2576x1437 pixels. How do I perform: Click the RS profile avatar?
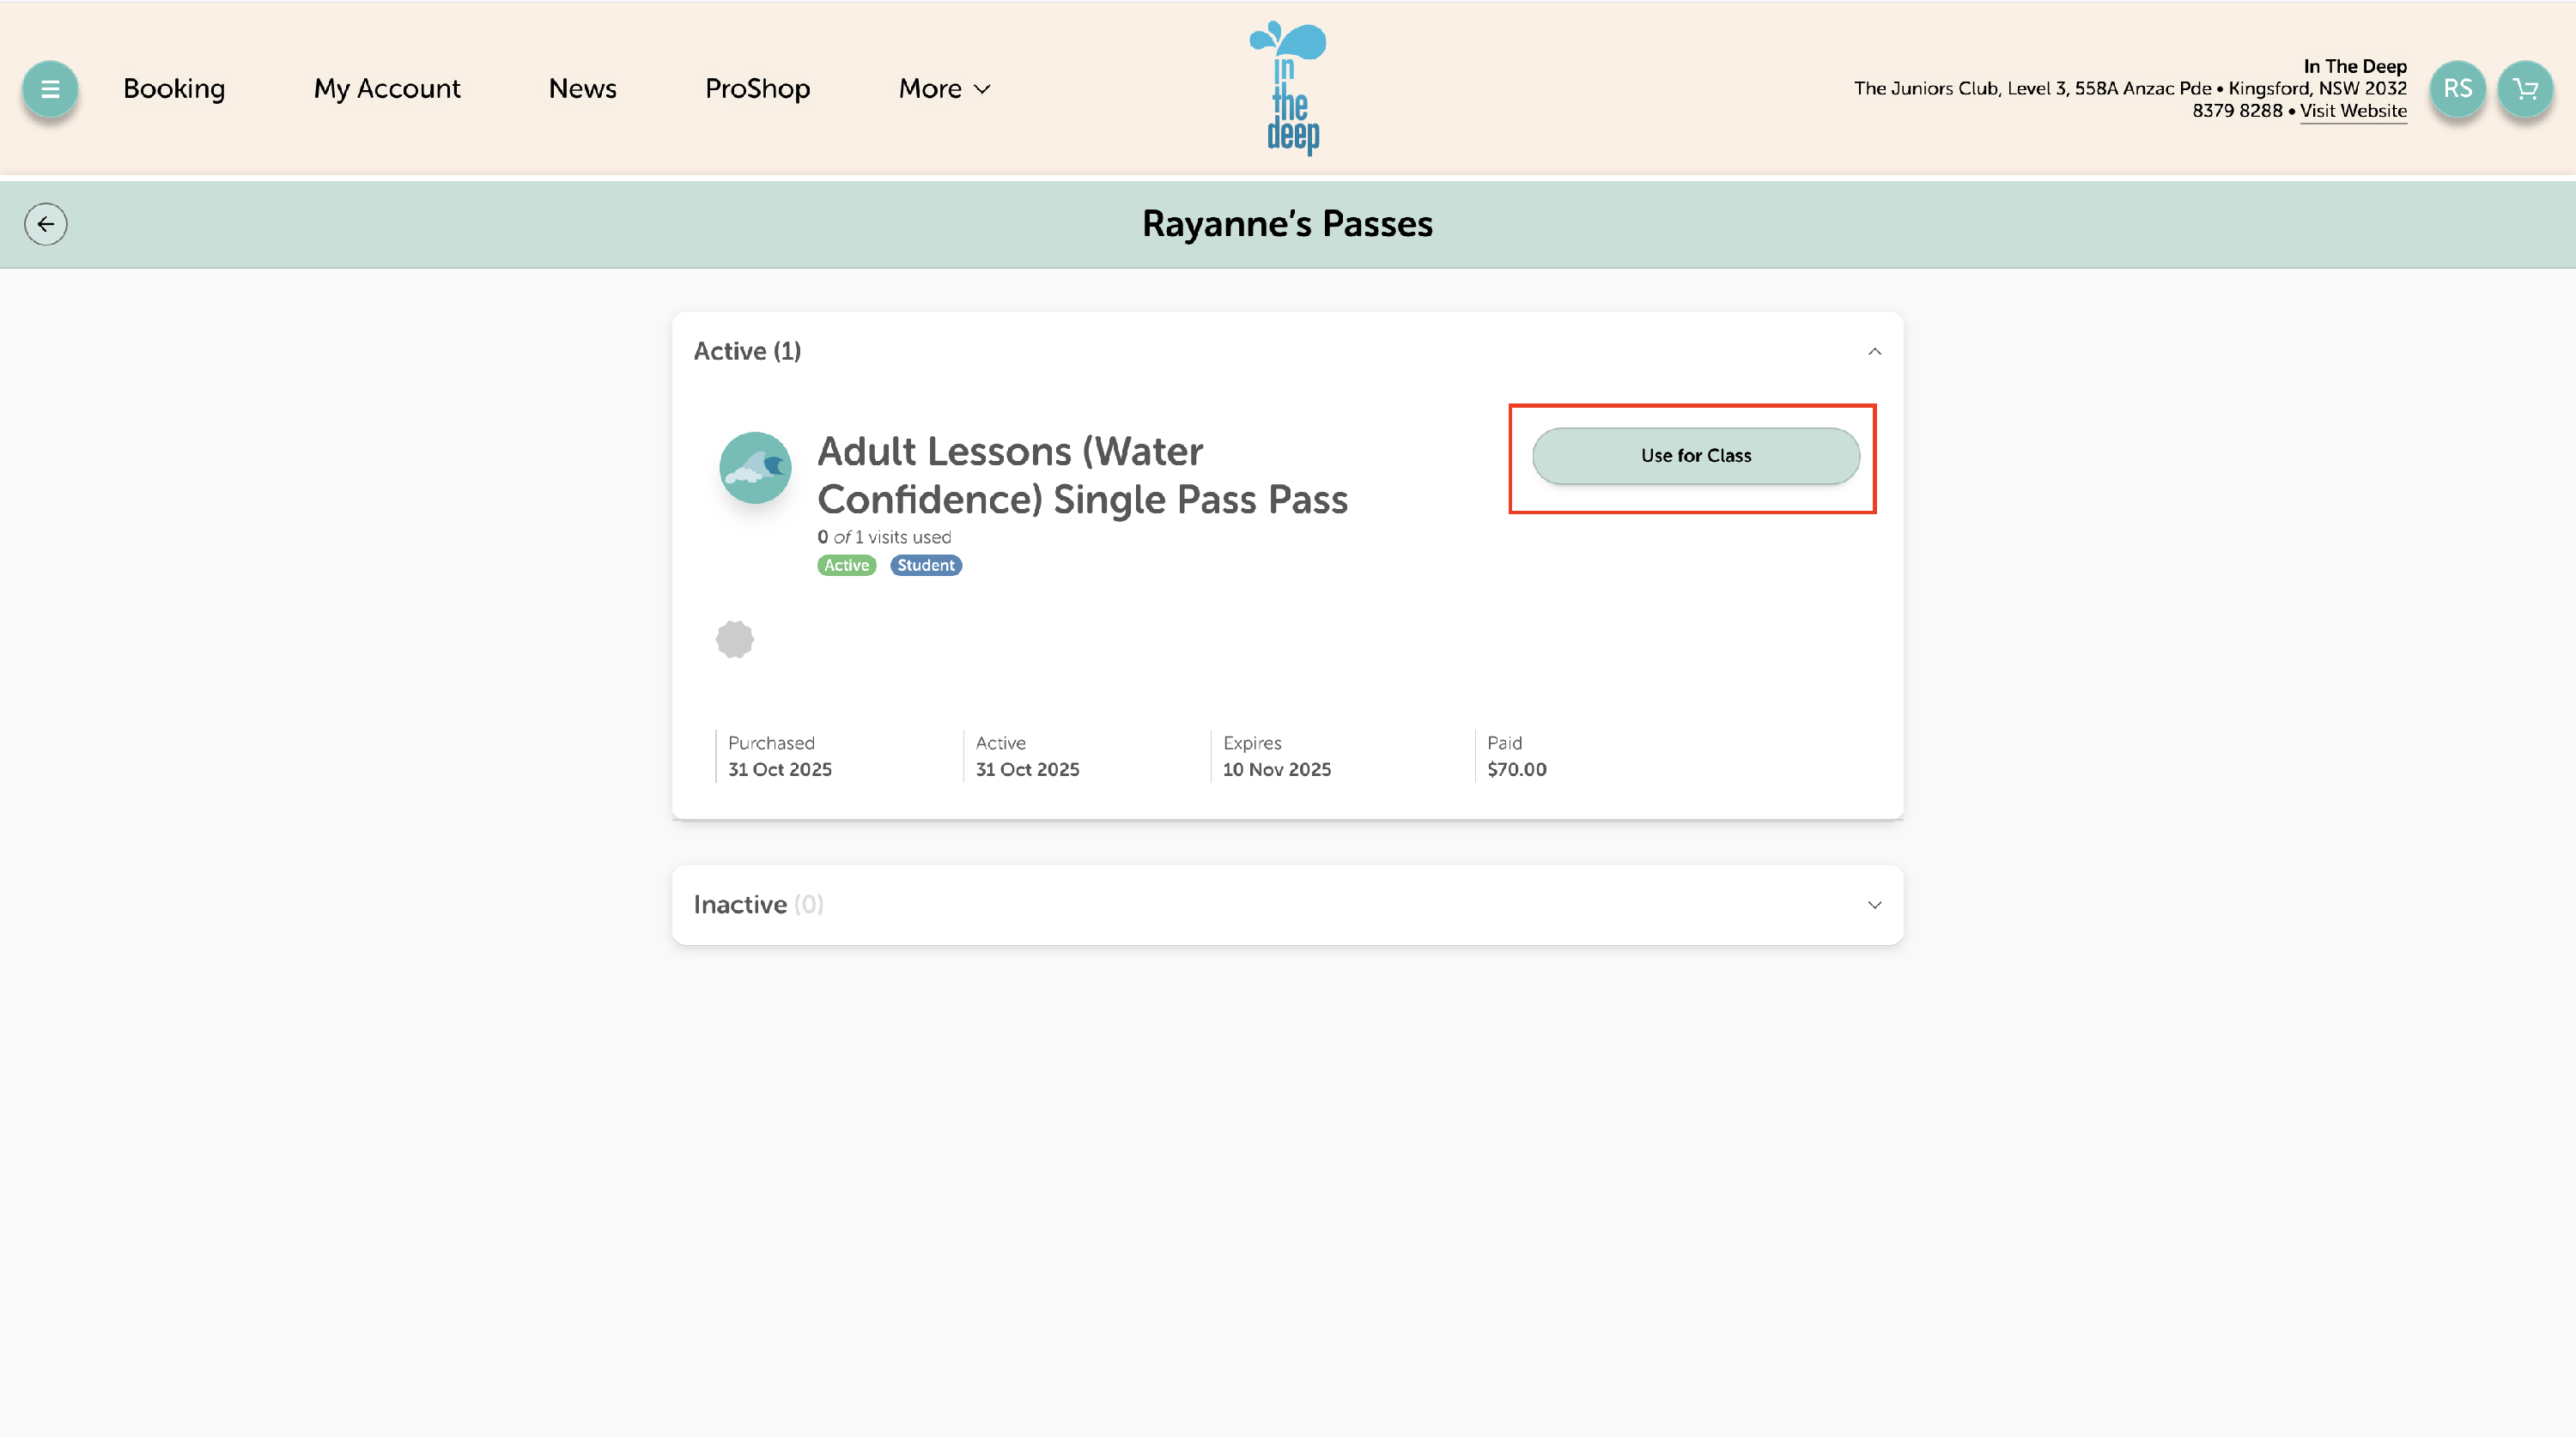tap(2457, 89)
